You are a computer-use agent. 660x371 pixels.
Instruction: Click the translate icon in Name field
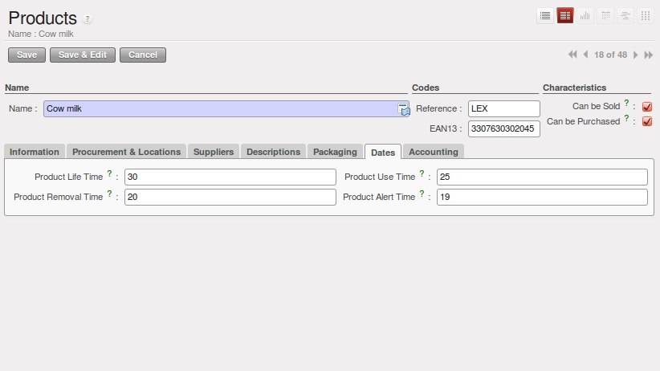[x=404, y=109]
